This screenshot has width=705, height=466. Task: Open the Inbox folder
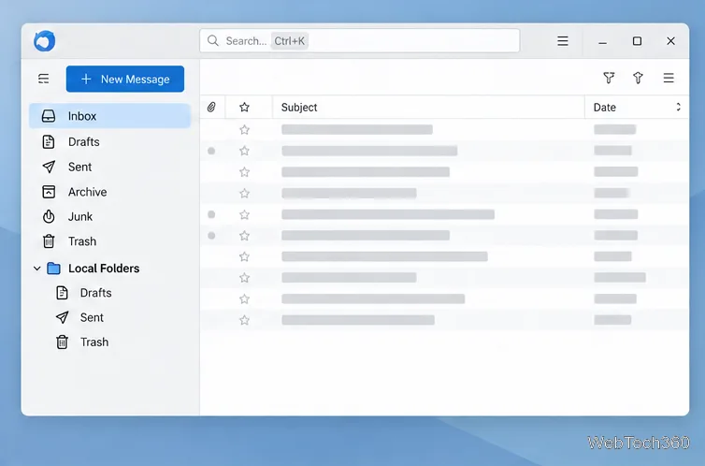pos(110,116)
